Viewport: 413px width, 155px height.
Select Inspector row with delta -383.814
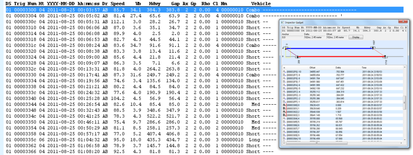click(342, 102)
